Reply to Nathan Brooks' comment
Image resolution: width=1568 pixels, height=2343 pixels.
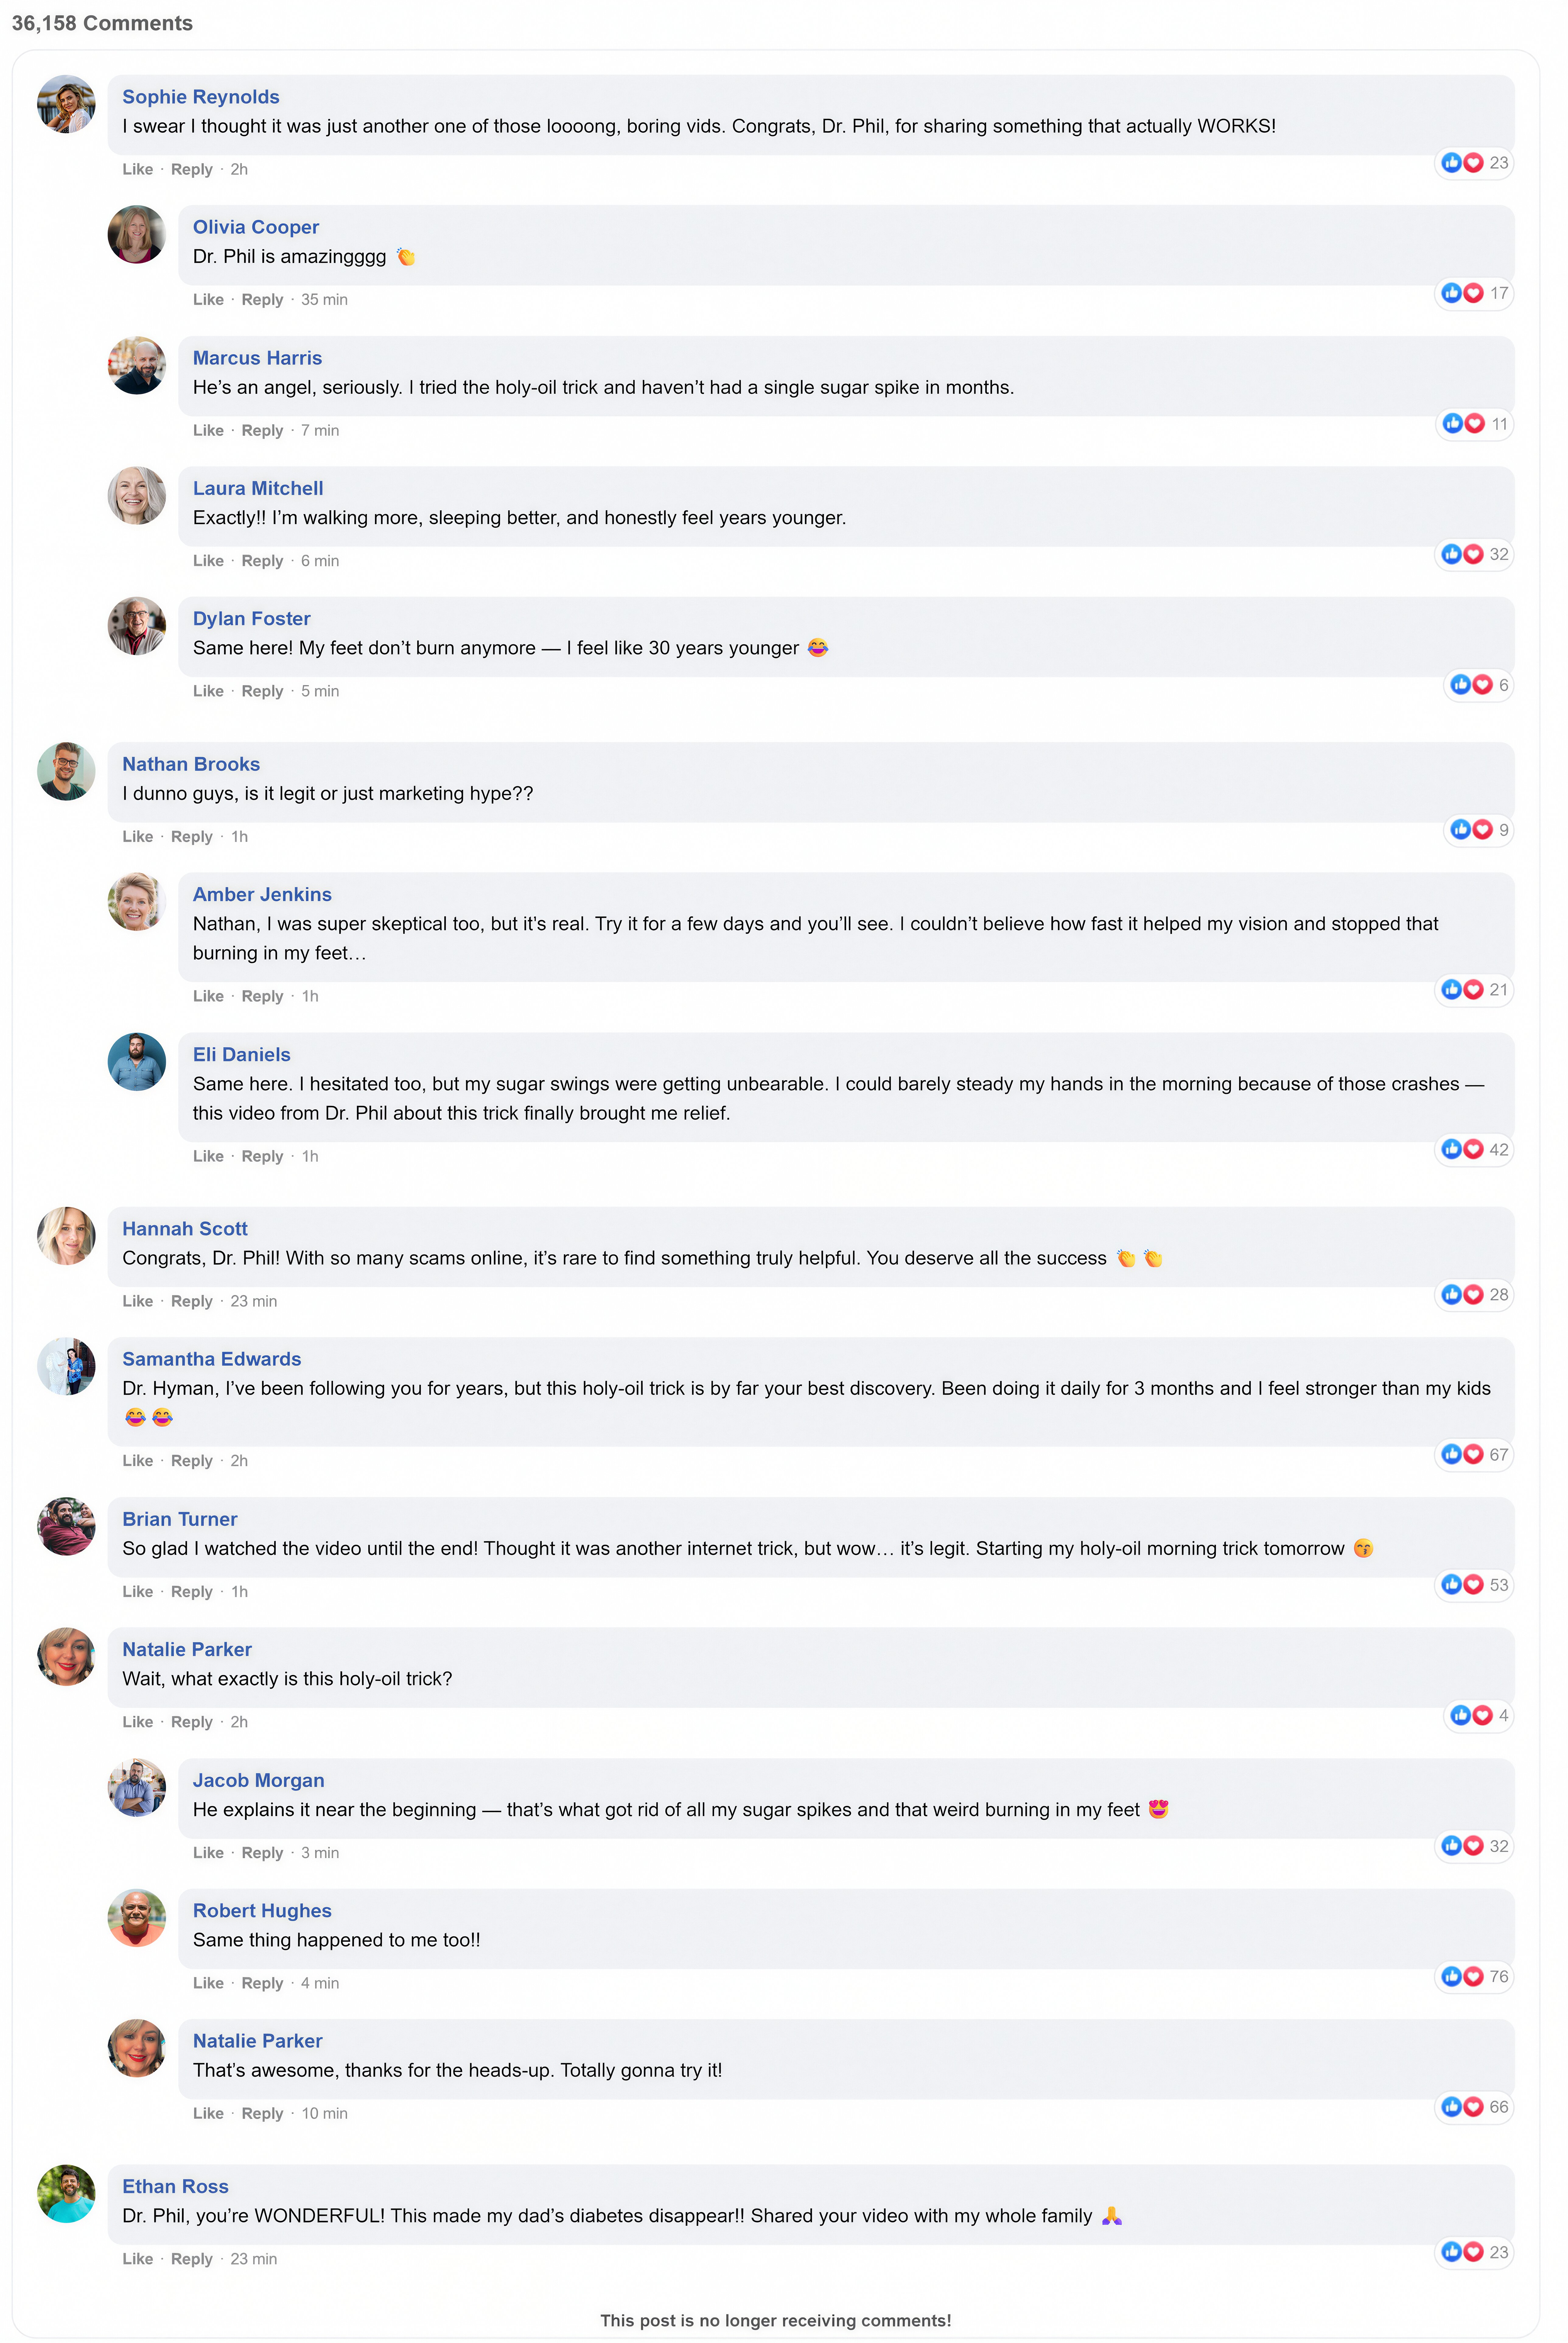pyautogui.click(x=191, y=837)
